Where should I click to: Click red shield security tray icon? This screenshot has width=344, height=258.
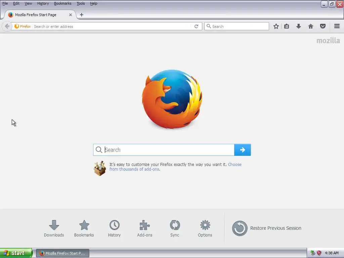pos(319,253)
